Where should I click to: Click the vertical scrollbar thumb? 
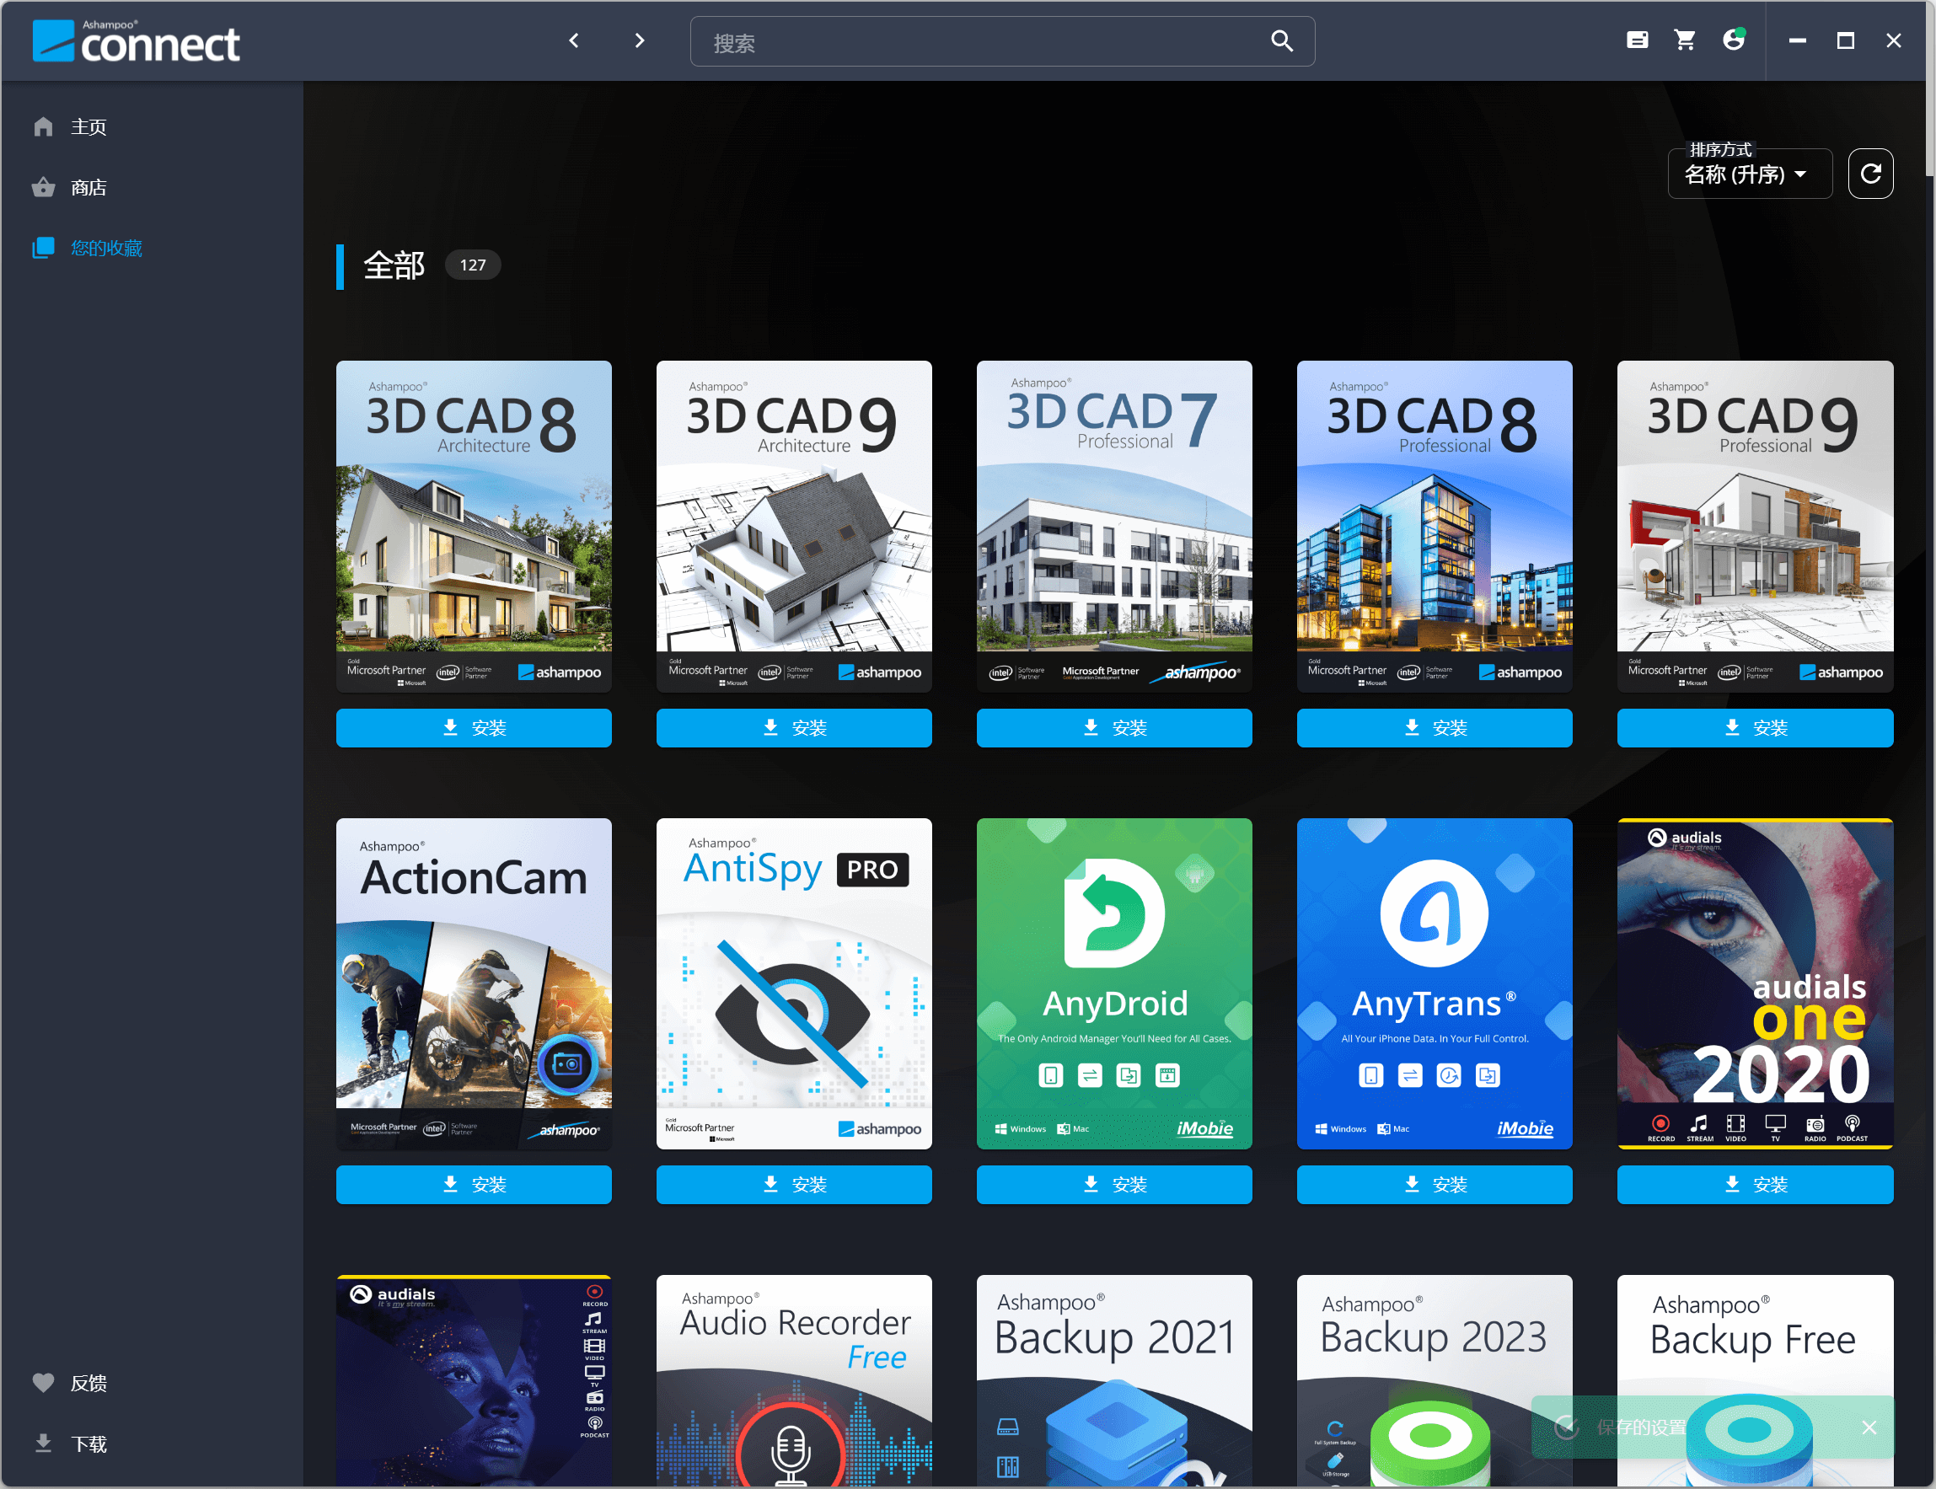coord(1929,88)
